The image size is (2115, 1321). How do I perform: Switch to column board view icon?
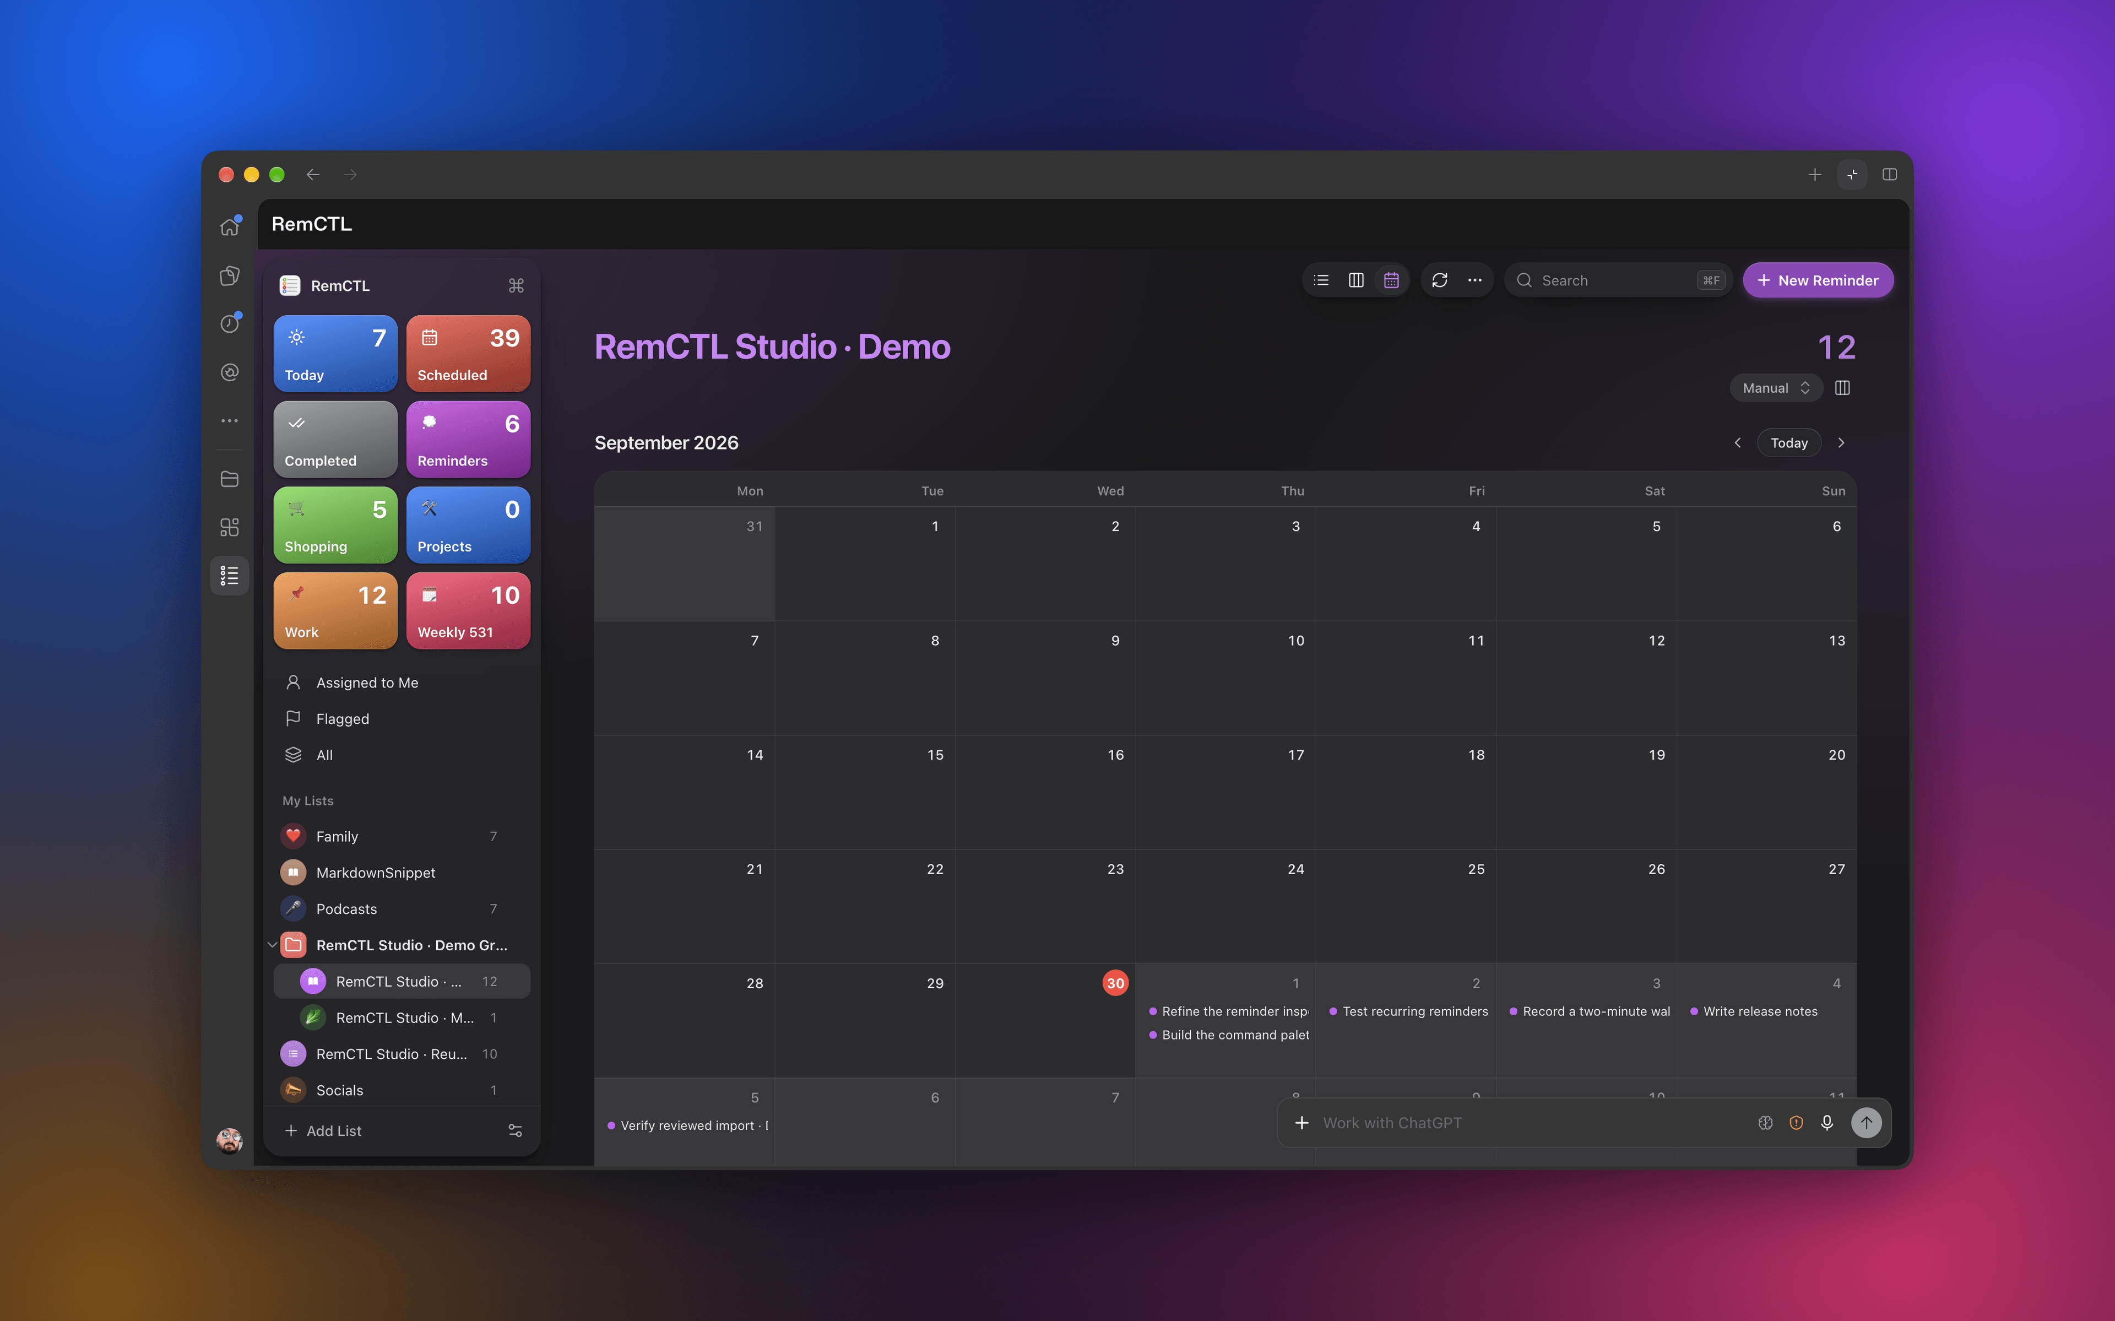(x=1355, y=280)
